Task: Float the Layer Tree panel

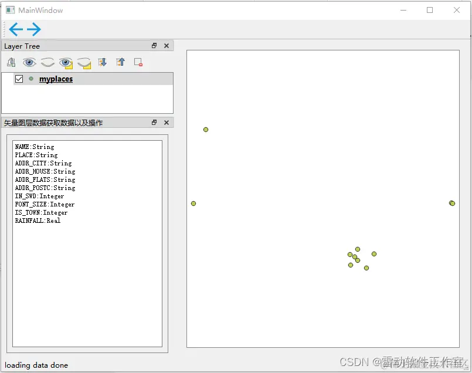Action: pos(154,46)
